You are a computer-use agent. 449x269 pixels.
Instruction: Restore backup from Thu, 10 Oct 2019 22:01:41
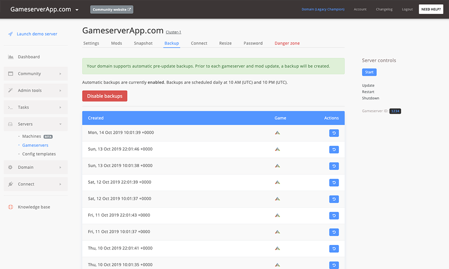click(334, 249)
